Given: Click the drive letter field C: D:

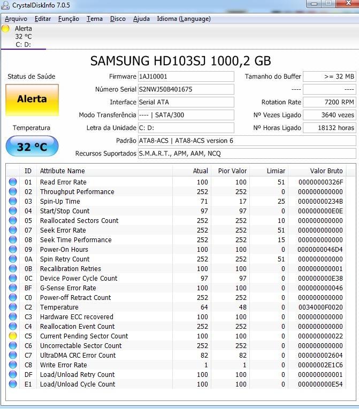Looking at the screenshot, I should [x=186, y=128].
